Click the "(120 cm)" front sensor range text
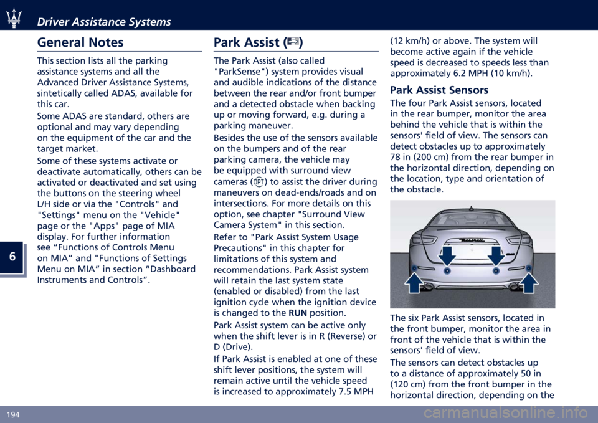598x423 pixels. 407,384
